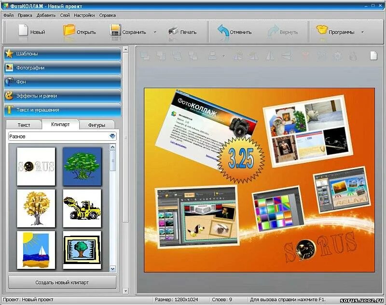Open the Программы box icon
Image resolution: width=386 pixels, height=305 pixels.
click(x=322, y=30)
